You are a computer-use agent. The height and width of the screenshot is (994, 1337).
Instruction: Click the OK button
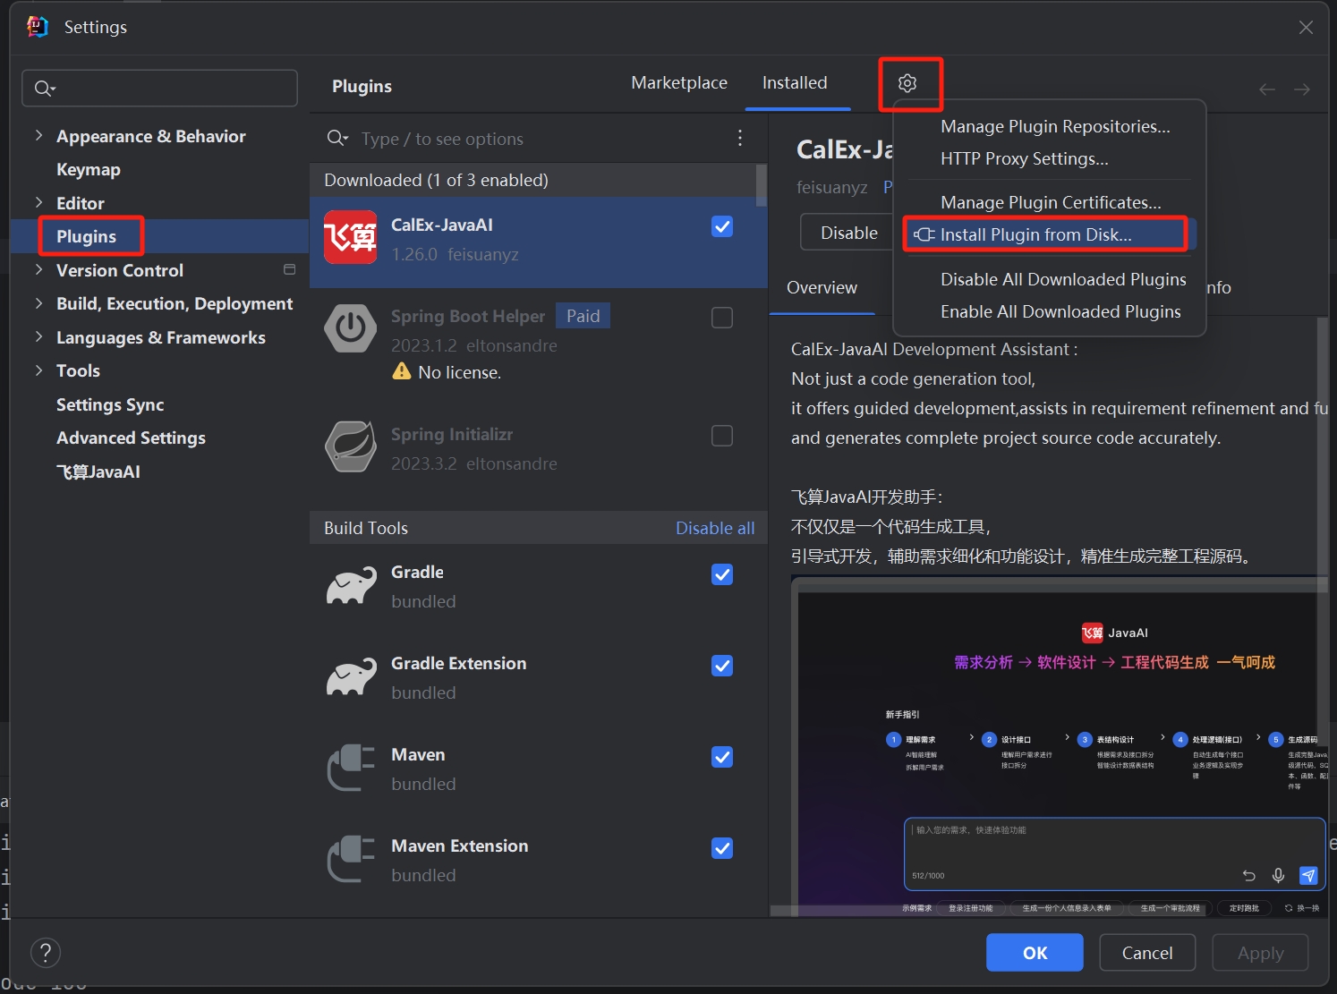click(x=1035, y=953)
